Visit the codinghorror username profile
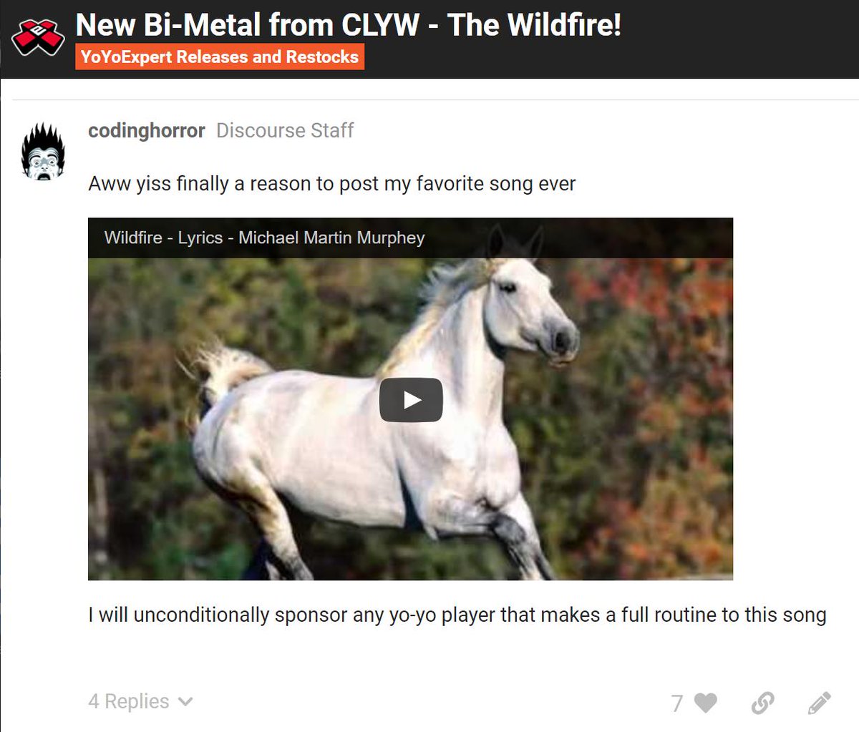The height and width of the screenshot is (732, 859). coord(147,130)
